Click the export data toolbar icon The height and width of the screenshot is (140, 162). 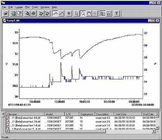tap(13, 13)
